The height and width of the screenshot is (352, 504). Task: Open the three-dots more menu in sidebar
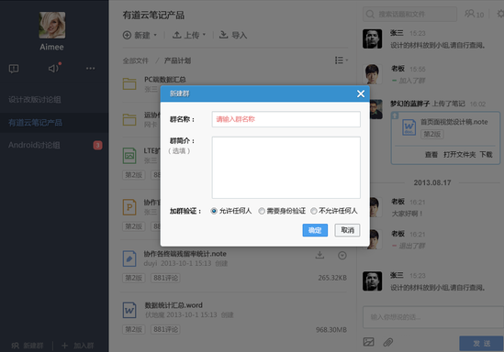[90, 69]
